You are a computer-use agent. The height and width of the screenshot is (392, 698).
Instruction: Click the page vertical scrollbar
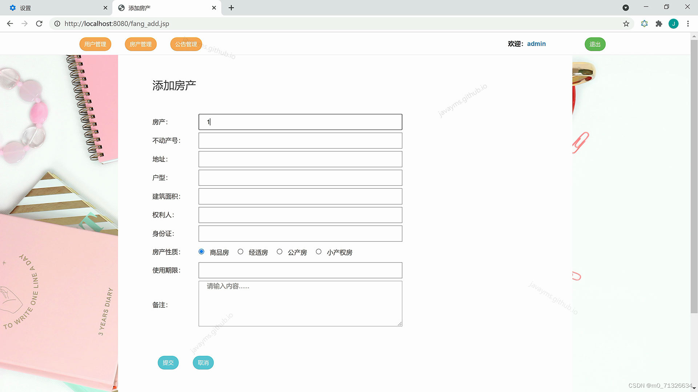tap(694, 176)
